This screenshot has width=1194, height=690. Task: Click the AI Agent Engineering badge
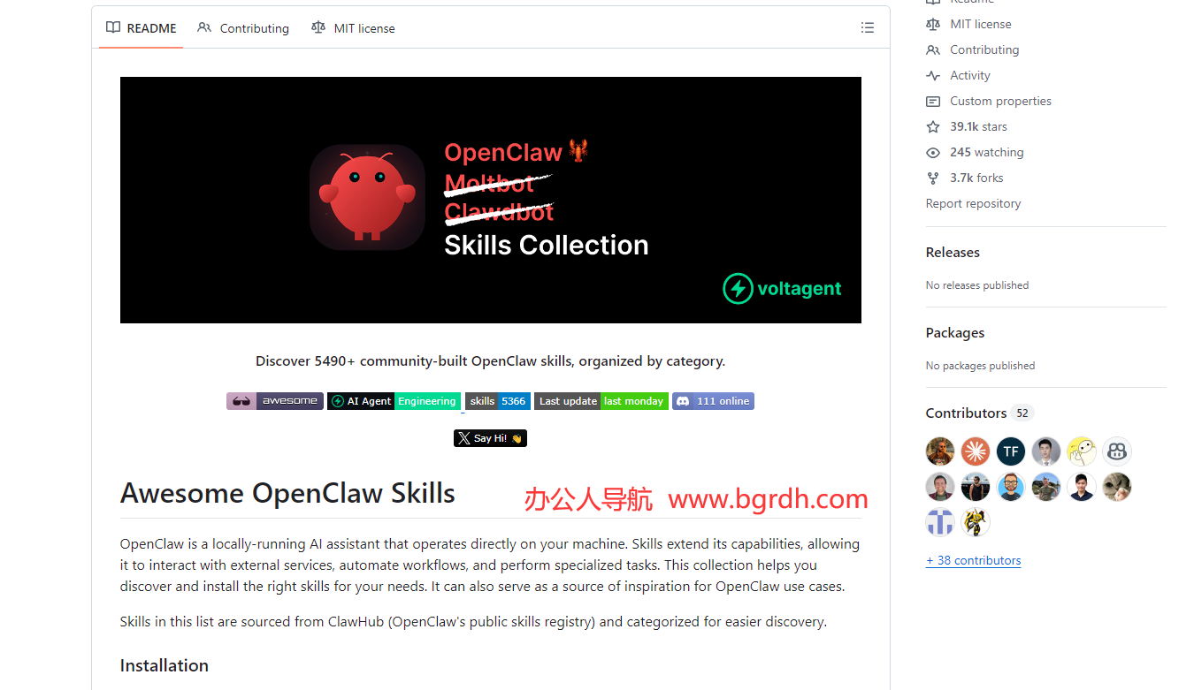tap(394, 401)
